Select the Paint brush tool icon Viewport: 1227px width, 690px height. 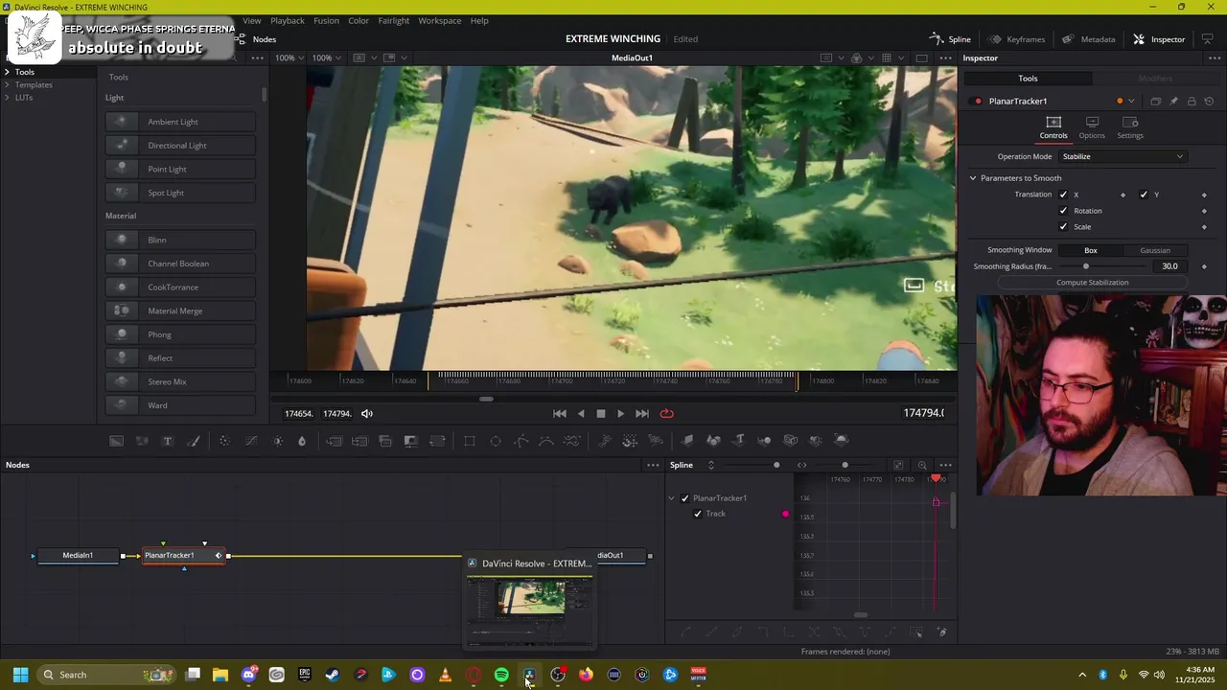[x=193, y=441]
